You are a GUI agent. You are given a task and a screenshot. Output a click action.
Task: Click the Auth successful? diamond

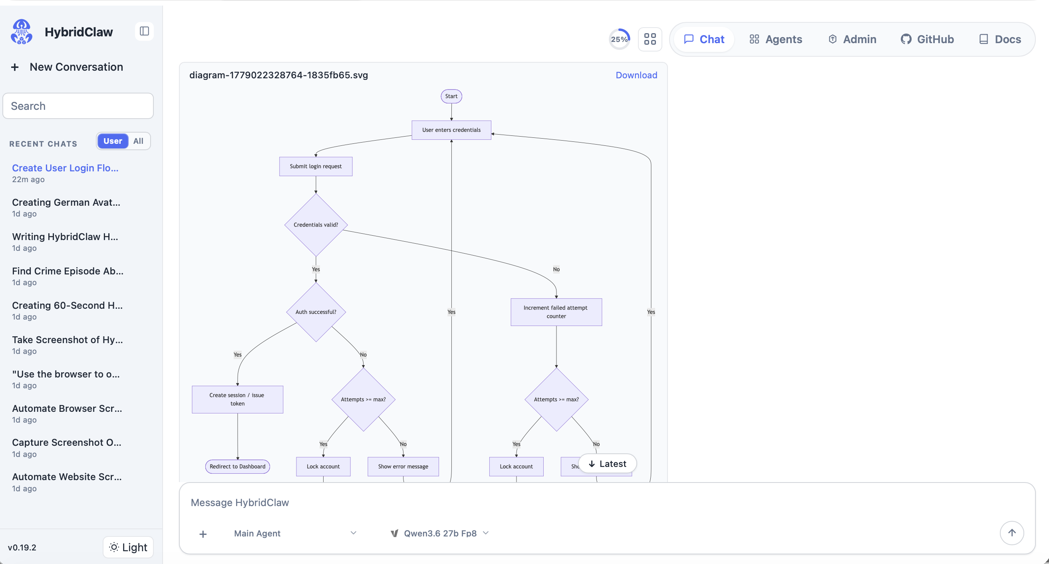point(316,312)
